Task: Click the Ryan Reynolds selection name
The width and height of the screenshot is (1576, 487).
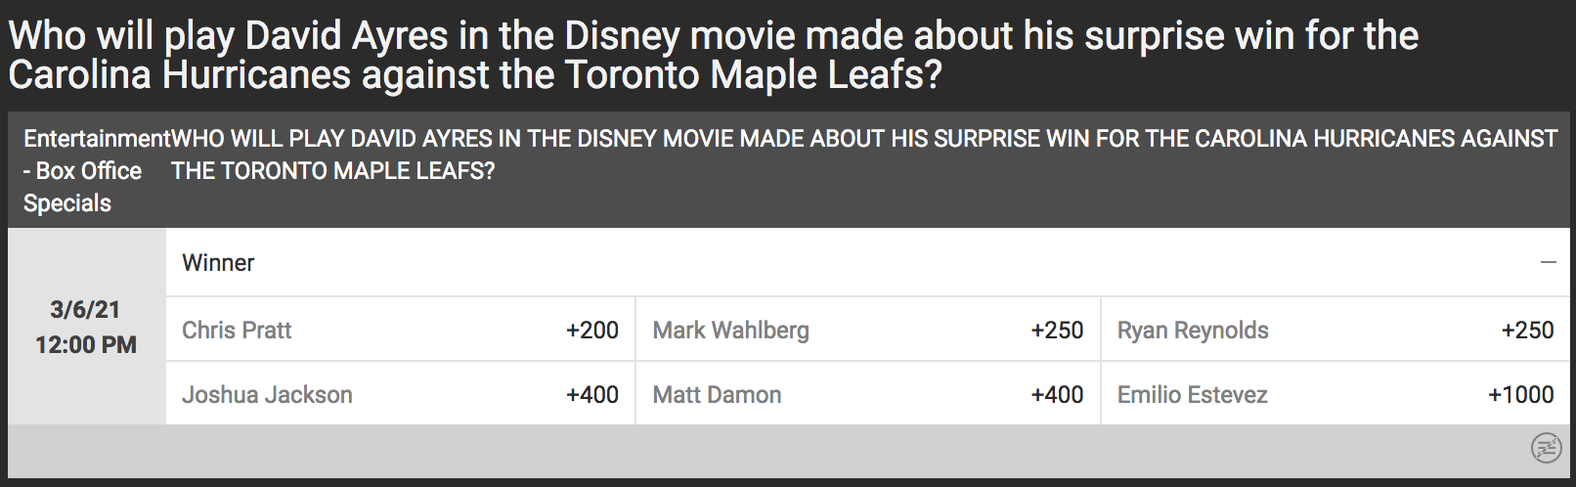Action: (1193, 331)
